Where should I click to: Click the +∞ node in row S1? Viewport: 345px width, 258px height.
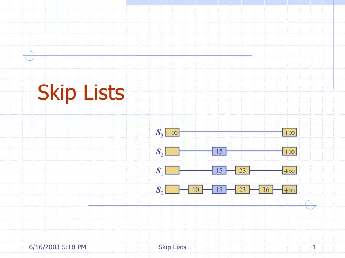click(289, 170)
